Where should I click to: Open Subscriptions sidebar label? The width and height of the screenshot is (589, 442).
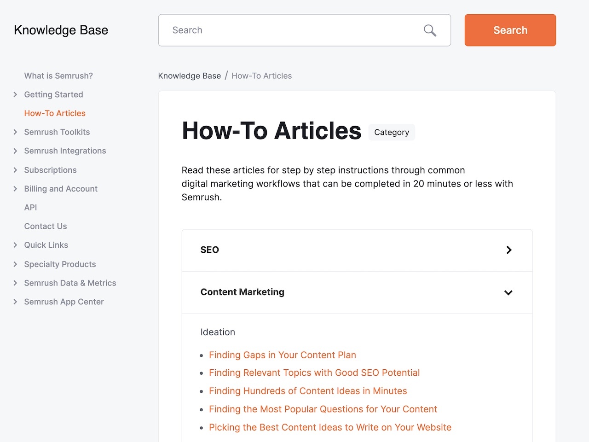[50, 170]
